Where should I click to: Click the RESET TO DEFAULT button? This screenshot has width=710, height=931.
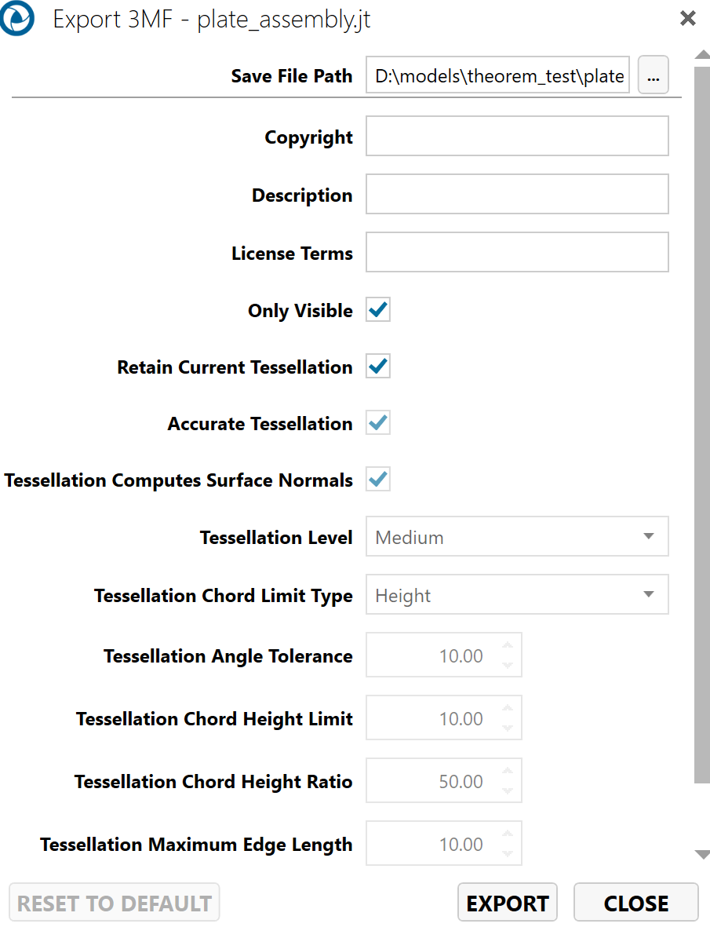pyautogui.click(x=115, y=903)
